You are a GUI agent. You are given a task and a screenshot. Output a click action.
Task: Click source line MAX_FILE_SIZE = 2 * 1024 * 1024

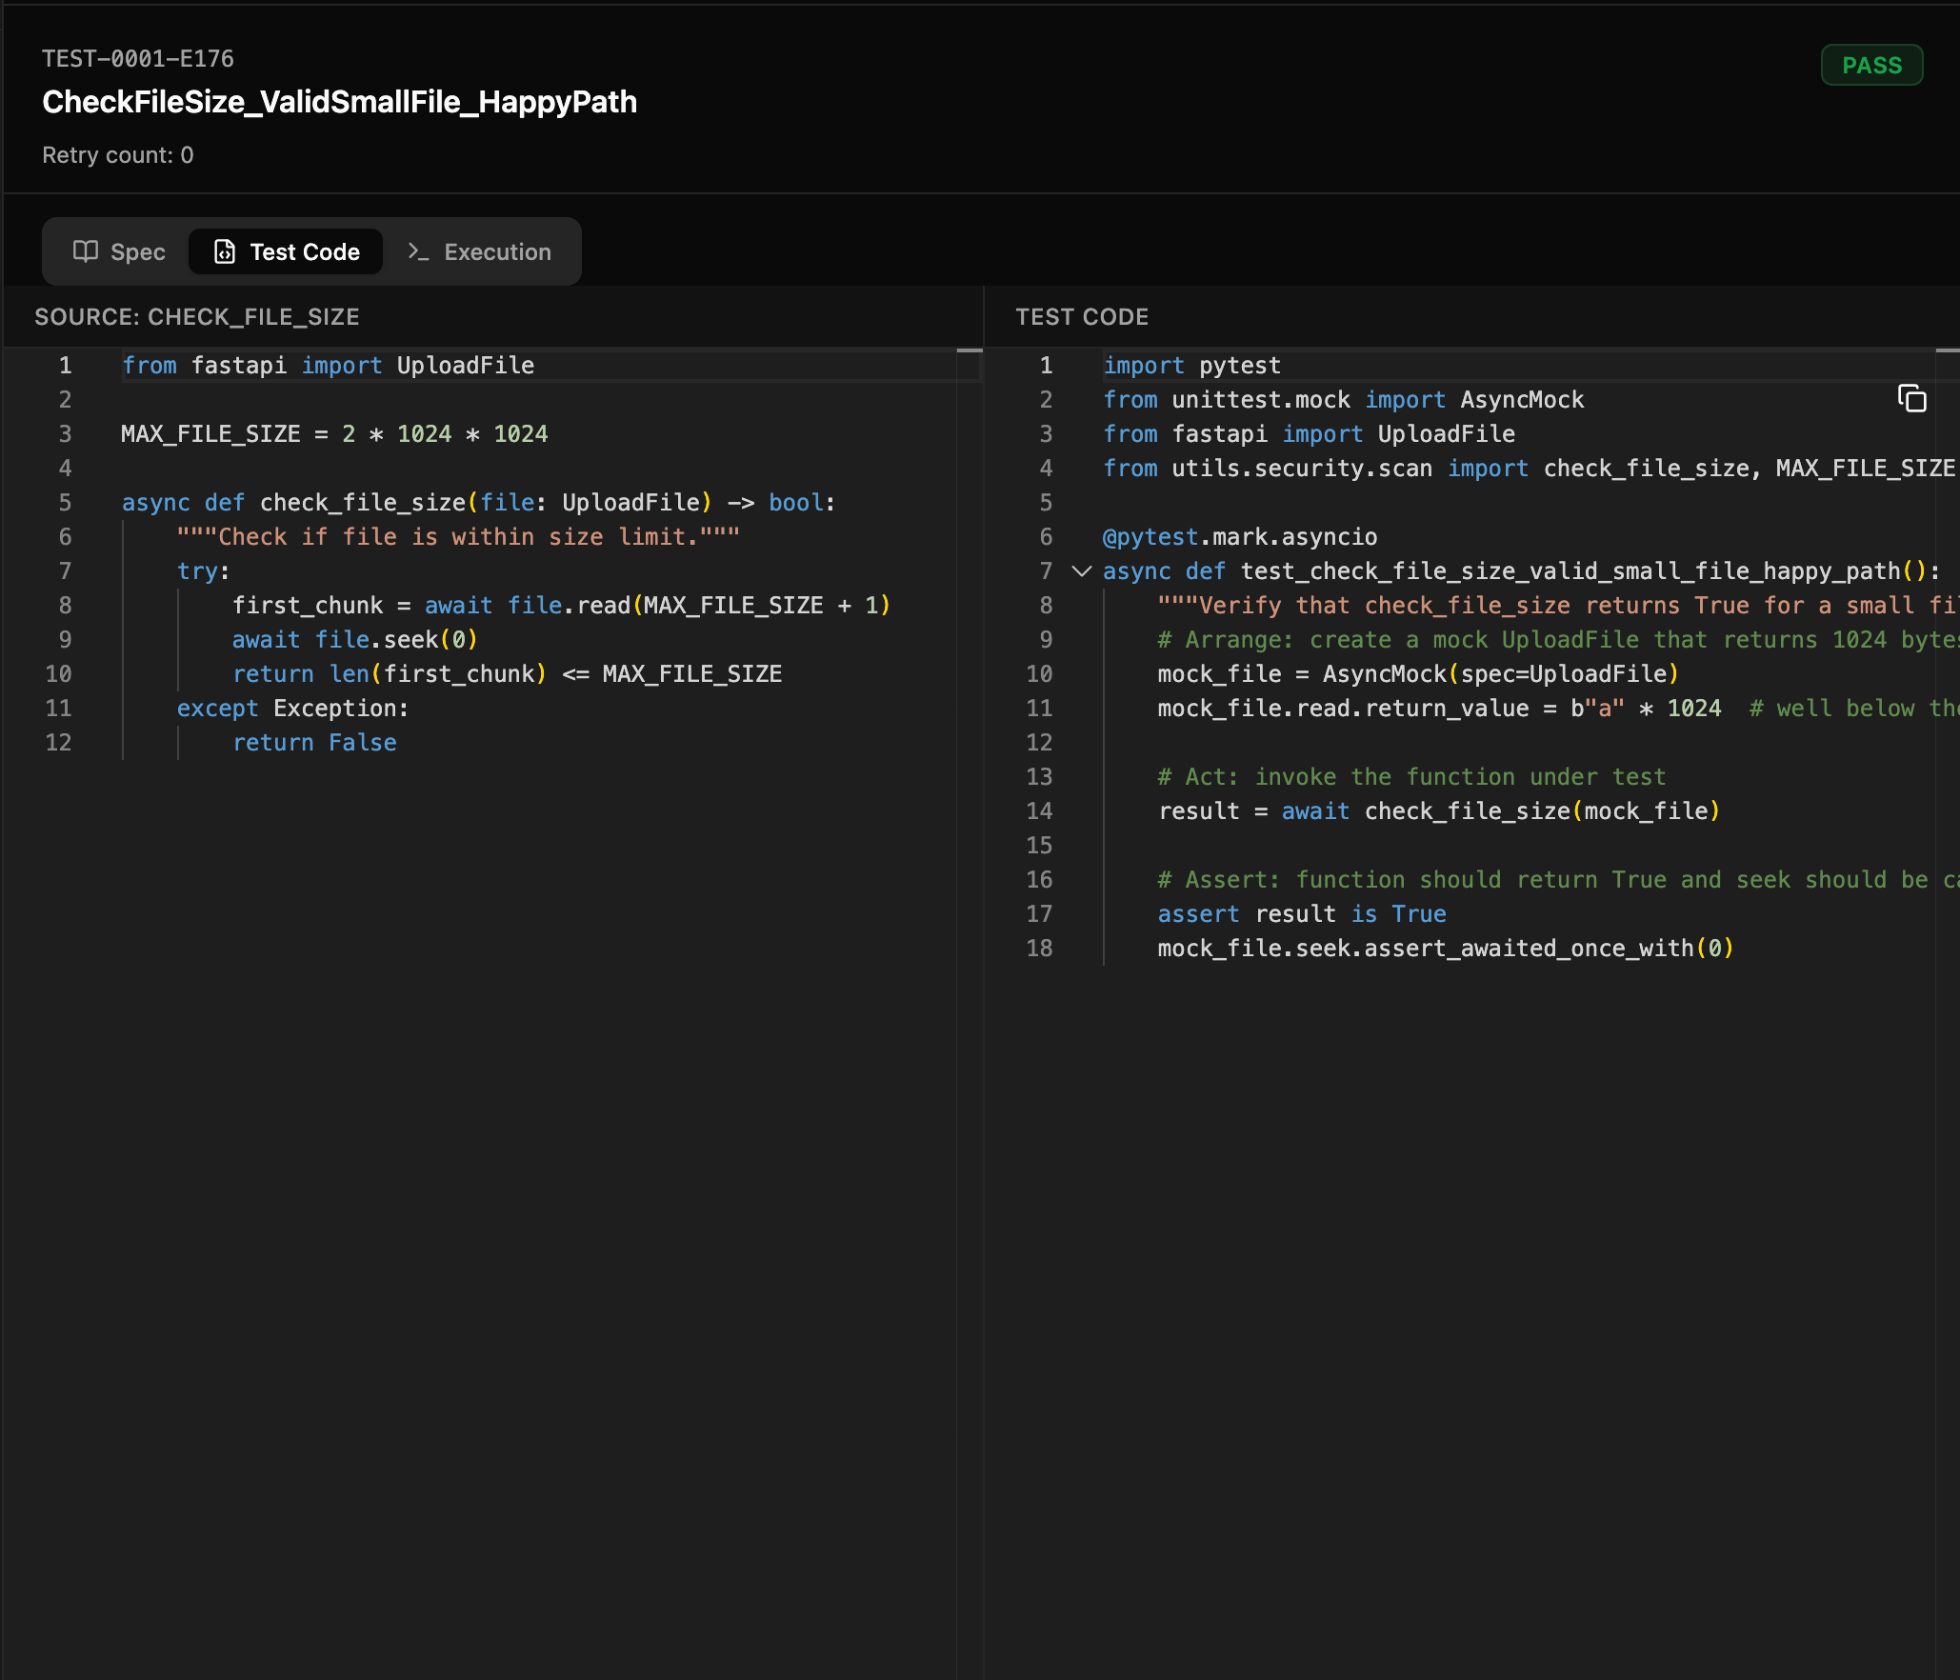(334, 434)
